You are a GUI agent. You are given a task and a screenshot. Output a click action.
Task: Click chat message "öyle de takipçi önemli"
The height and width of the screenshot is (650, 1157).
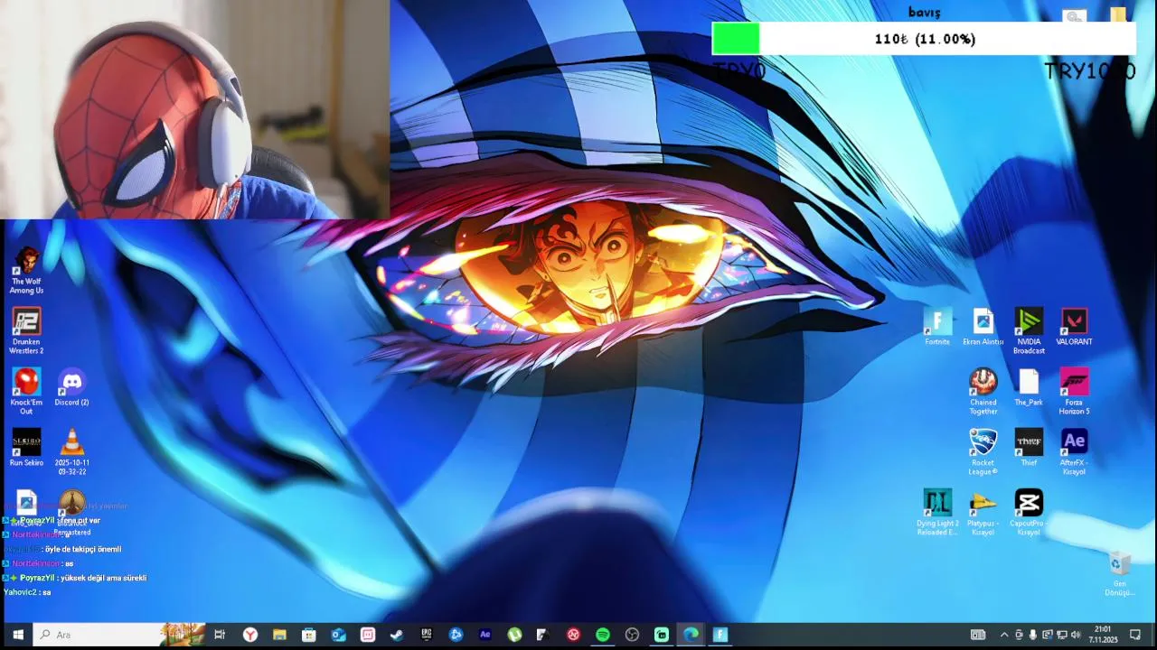(x=83, y=549)
